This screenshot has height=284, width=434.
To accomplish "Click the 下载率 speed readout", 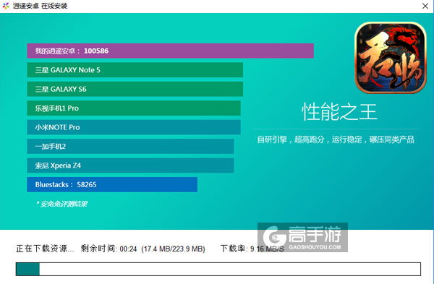I will pos(252,249).
